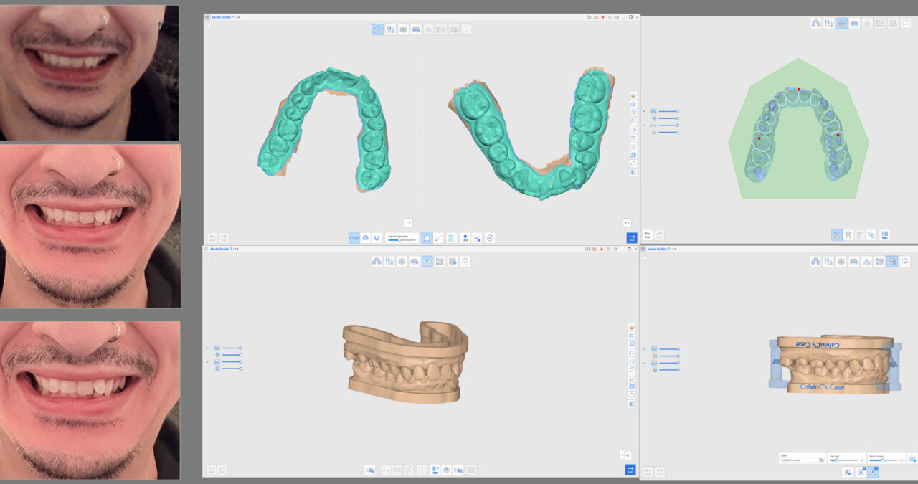Collapse second data group in bottom-right window
The width and height of the screenshot is (918, 484).
[644, 363]
